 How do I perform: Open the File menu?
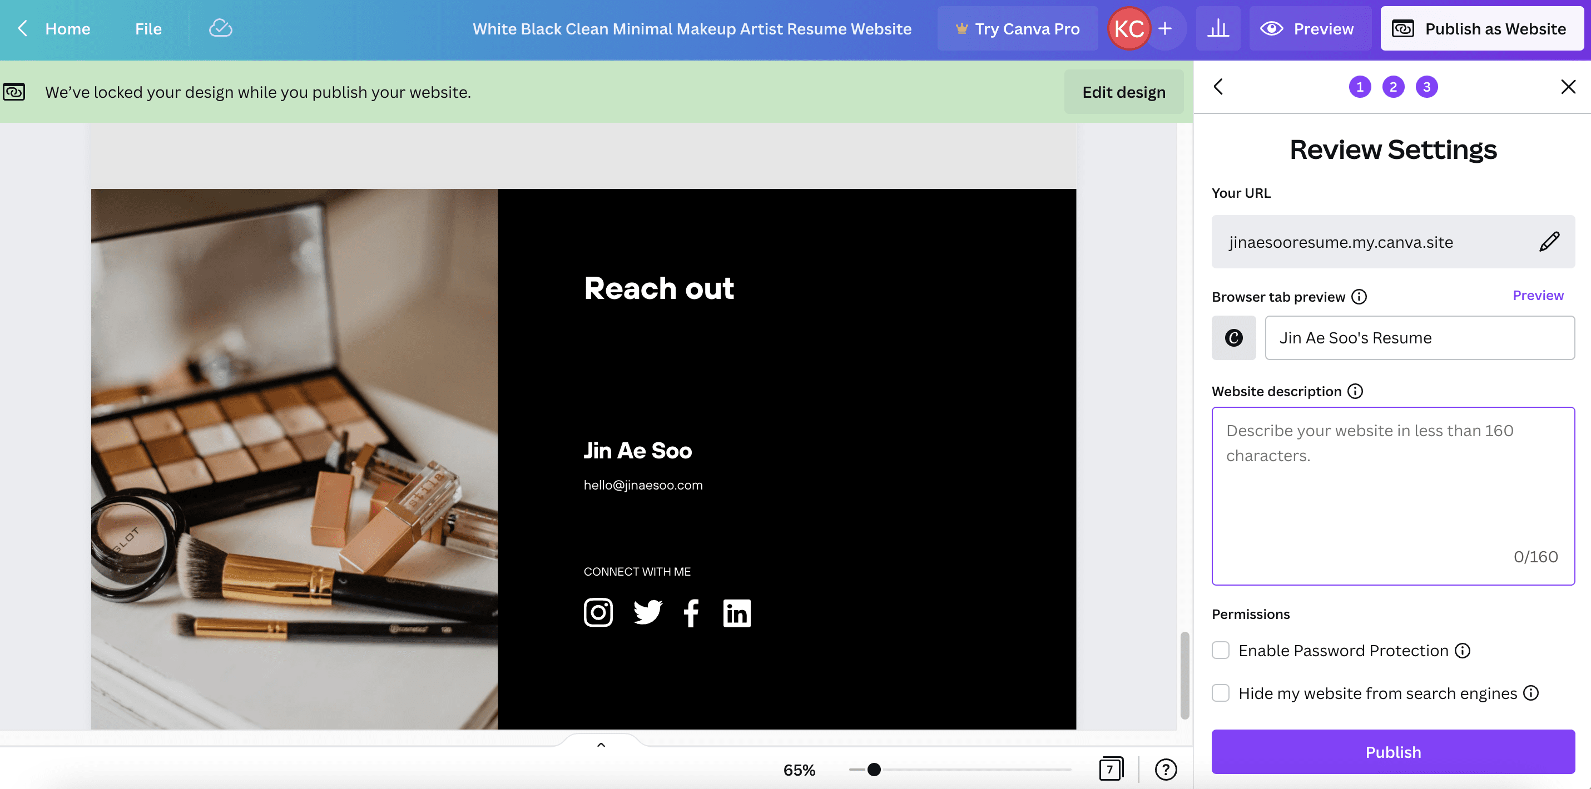tap(147, 28)
